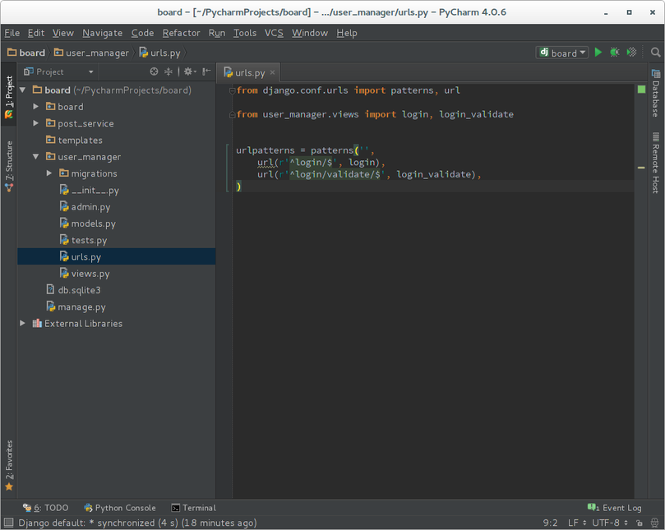
Task: Select __init__.py in project tree
Action: tap(89, 190)
